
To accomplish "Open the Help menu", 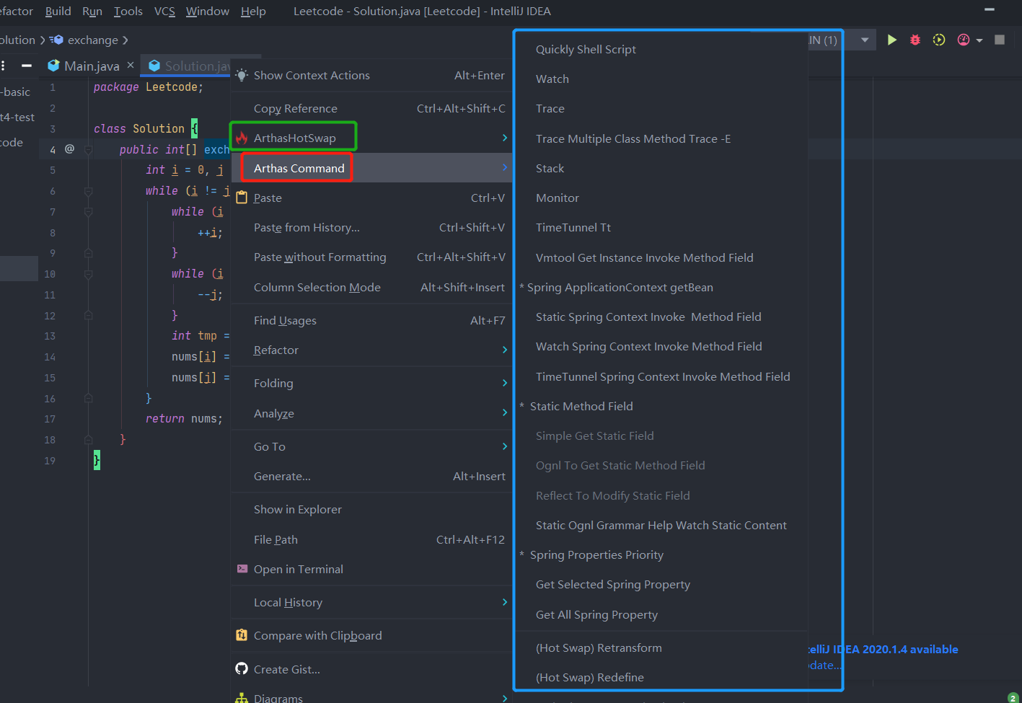I will pyautogui.click(x=253, y=11).
